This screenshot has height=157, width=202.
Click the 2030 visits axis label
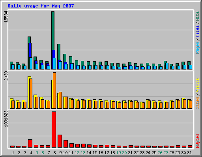[6, 76]
